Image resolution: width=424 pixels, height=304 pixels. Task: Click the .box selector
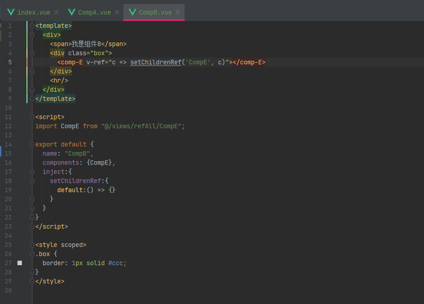pos(43,254)
